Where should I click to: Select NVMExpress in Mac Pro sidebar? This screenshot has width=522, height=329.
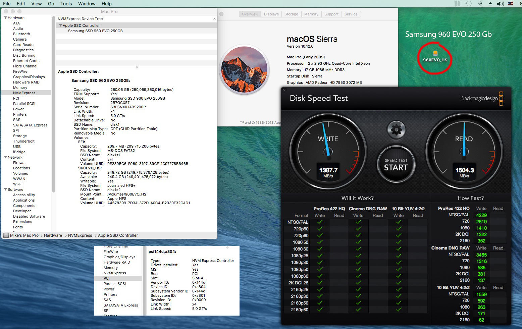(x=26, y=93)
